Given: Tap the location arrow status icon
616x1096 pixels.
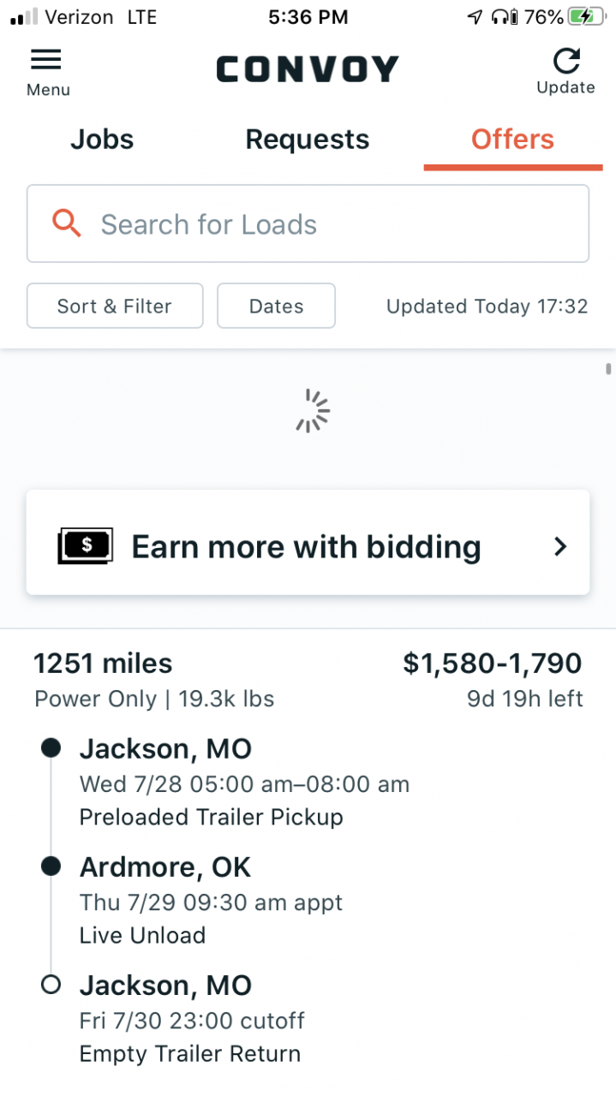Looking at the screenshot, I should (x=475, y=16).
